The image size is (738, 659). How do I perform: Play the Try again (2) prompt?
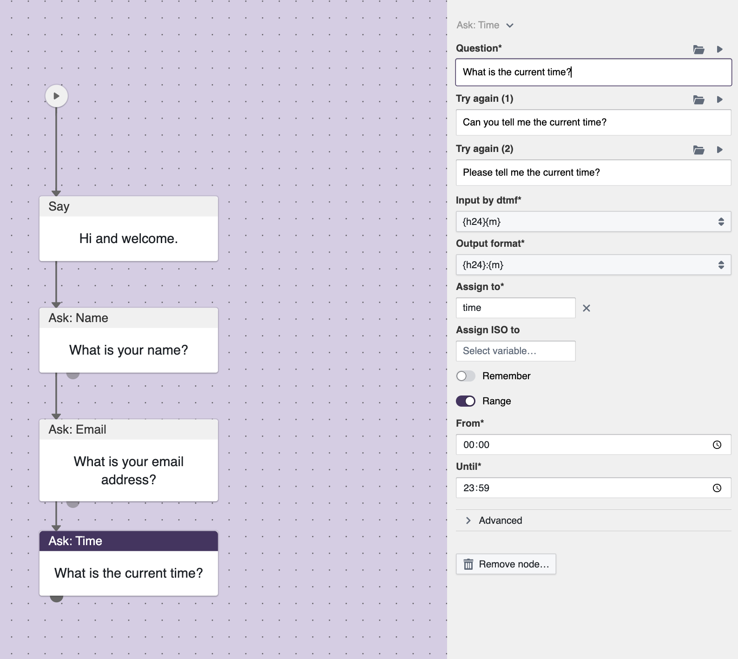click(x=719, y=150)
